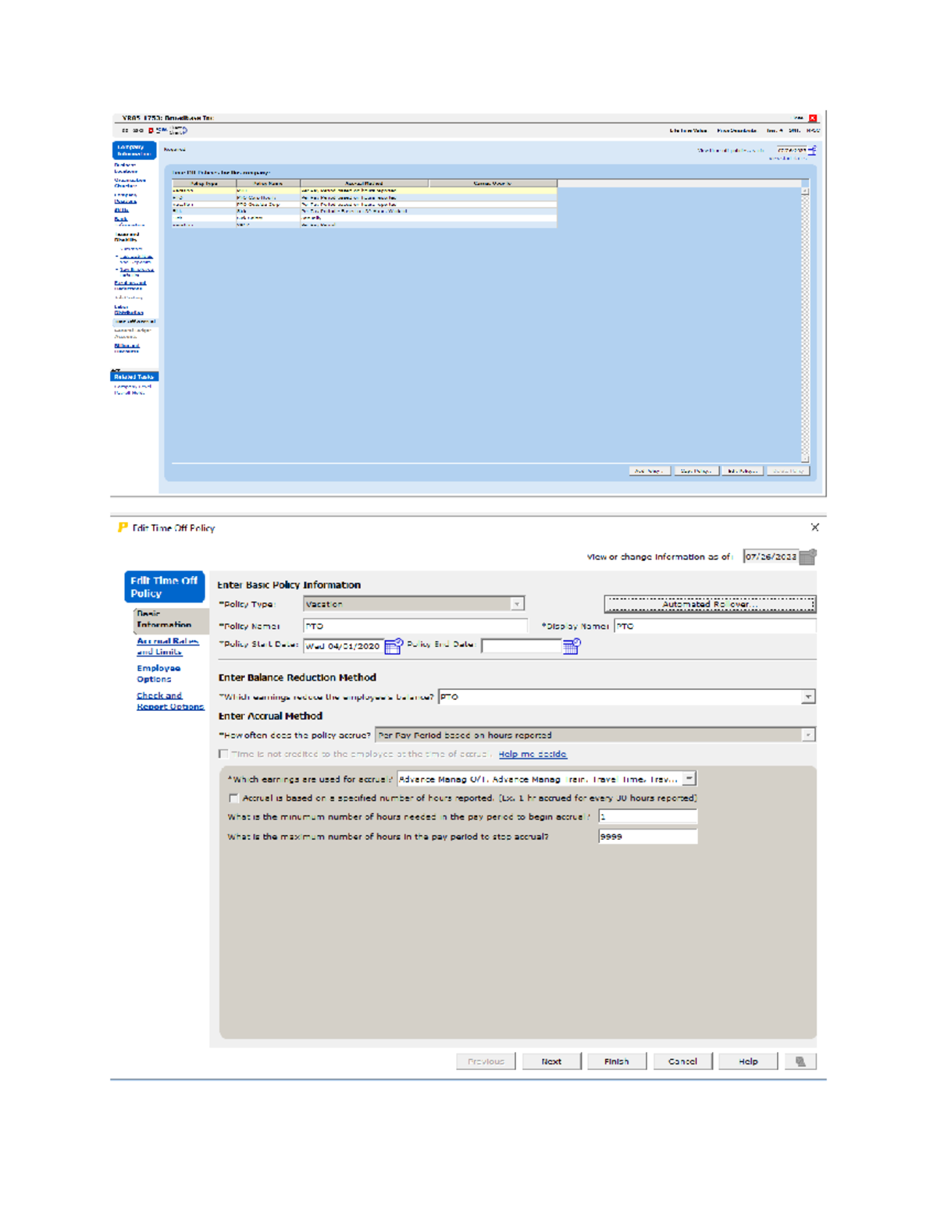Click the icon button right of Help
The width and height of the screenshot is (937, 1212).
coord(800,1061)
